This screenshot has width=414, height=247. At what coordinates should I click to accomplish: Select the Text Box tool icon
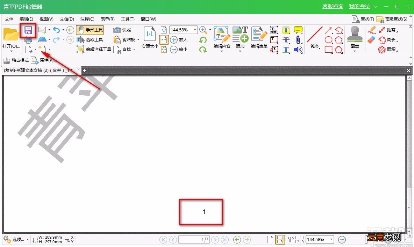[274, 40]
